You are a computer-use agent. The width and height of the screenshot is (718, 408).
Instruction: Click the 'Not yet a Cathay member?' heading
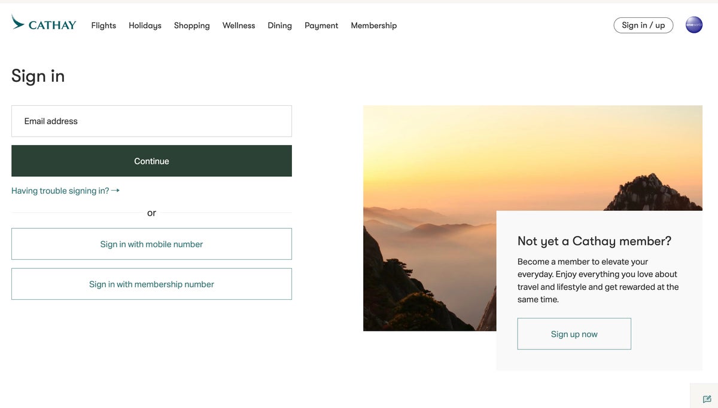point(594,241)
